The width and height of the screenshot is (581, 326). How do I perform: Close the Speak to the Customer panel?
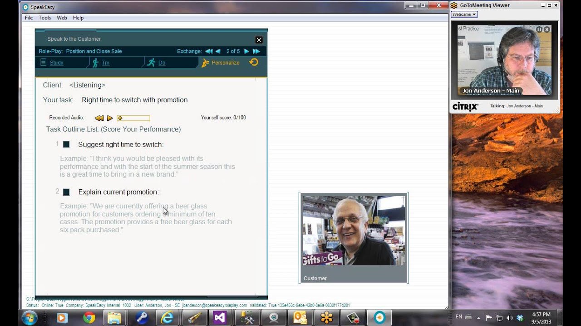[259, 40]
